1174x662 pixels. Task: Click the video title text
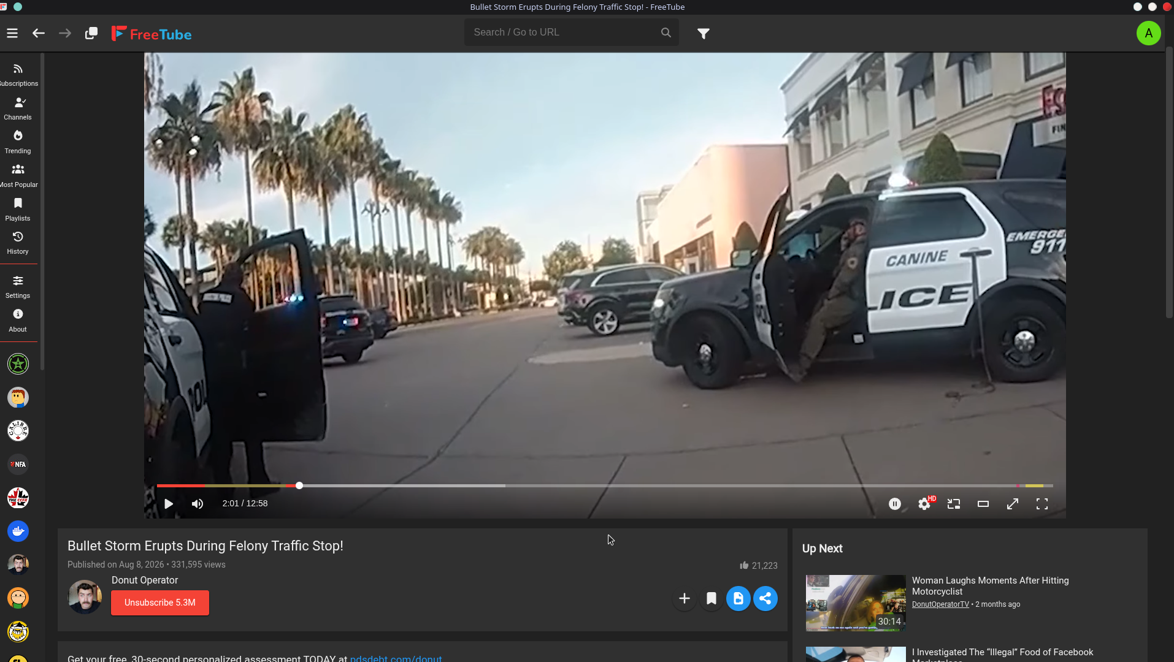point(205,546)
